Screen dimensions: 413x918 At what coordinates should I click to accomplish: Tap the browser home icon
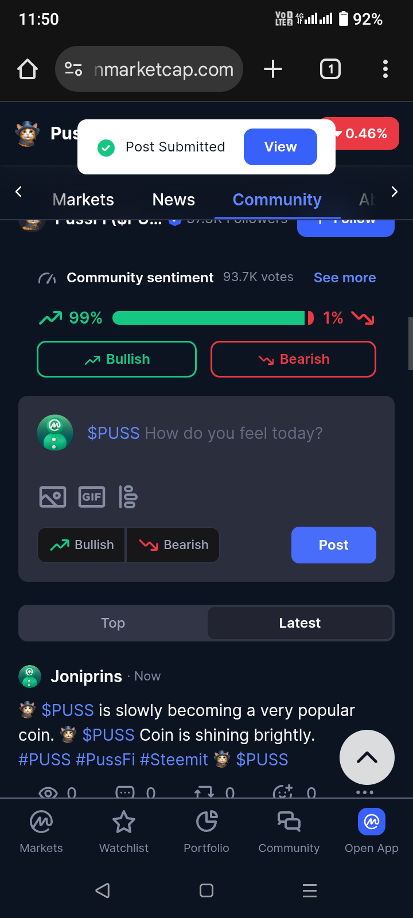[x=28, y=69]
